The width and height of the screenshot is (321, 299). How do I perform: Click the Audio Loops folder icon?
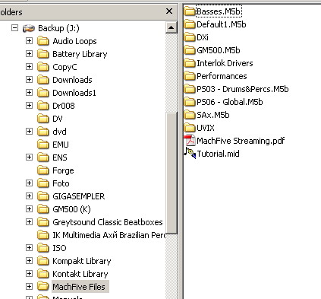coord(43,41)
